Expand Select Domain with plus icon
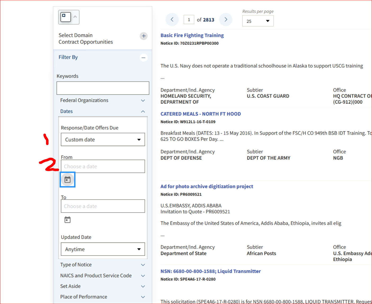The height and width of the screenshot is (304, 372). (x=144, y=36)
